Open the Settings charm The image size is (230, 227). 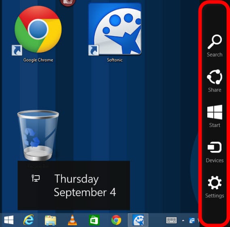click(215, 187)
